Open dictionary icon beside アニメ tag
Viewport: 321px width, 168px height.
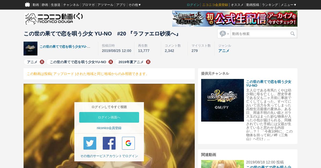(42, 62)
